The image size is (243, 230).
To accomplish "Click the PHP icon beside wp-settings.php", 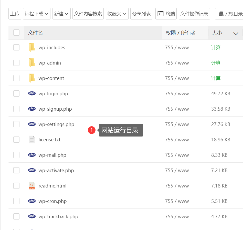I will tap(32, 124).
